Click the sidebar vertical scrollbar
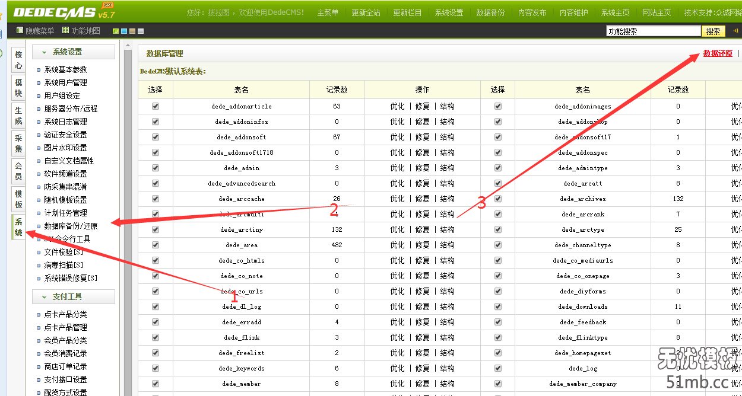Screen dimensions: 742x396 click(128, 223)
